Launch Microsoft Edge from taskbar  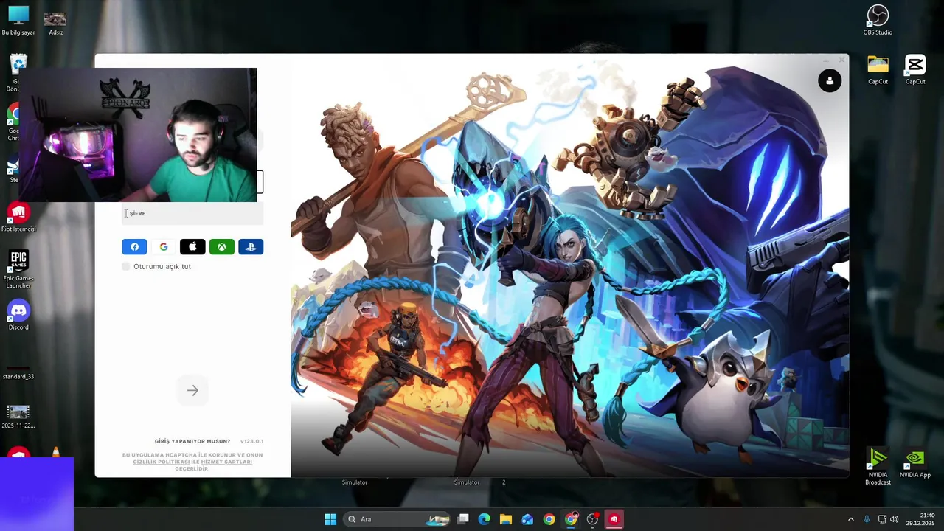484,519
